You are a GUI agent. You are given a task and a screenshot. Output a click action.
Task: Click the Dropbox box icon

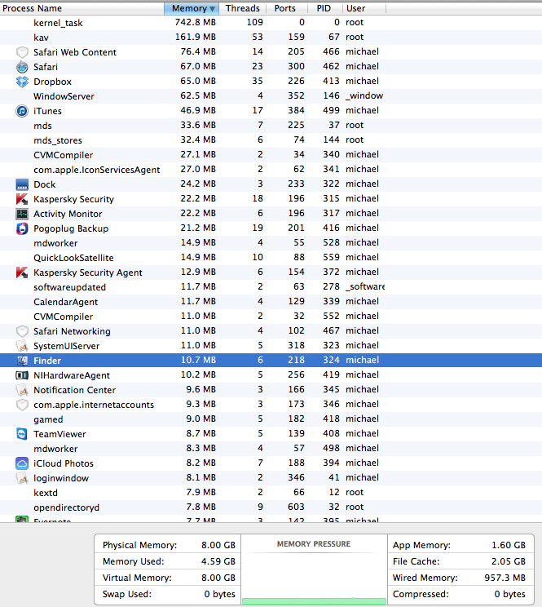[22, 82]
